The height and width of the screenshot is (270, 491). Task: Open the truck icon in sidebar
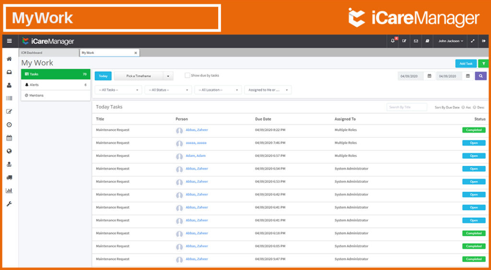(10, 177)
